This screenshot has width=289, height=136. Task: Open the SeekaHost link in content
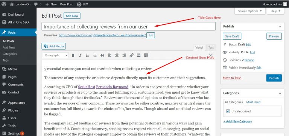point(87,87)
